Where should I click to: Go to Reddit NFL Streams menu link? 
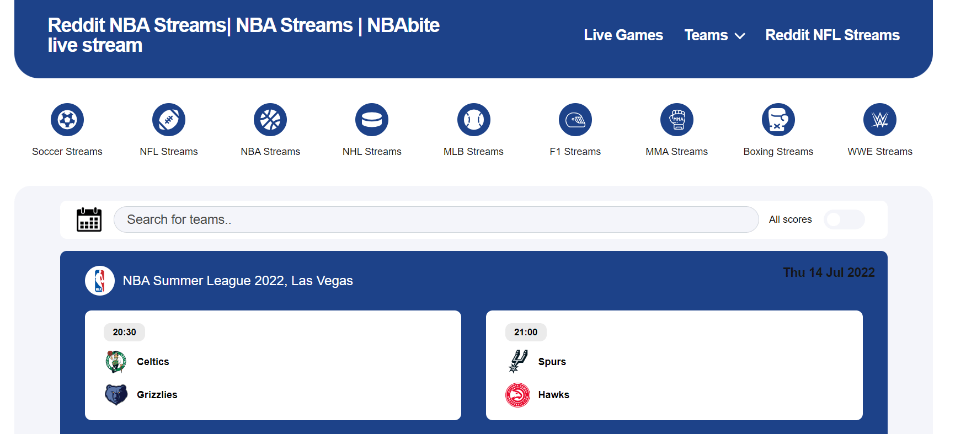pyautogui.click(x=832, y=35)
